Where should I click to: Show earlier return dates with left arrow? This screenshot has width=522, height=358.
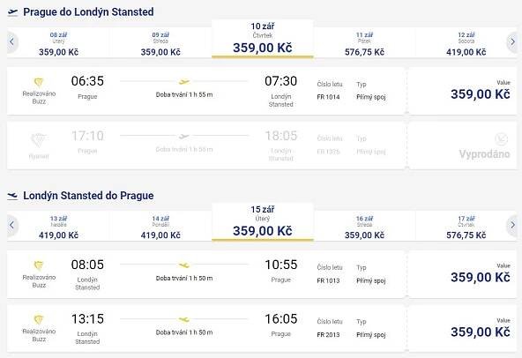pyautogui.click(x=12, y=225)
